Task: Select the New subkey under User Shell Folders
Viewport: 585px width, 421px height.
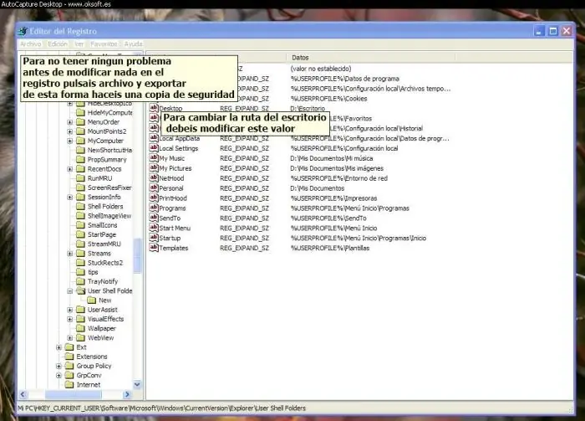Action: pos(104,300)
